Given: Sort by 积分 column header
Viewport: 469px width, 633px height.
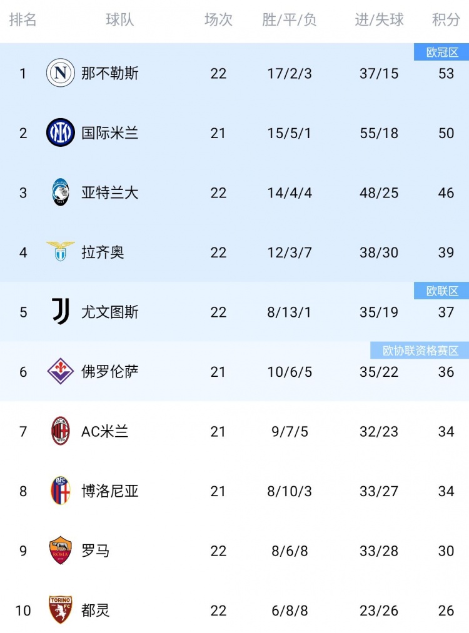Looking at the screenshot, I should (x=446, y=20).
